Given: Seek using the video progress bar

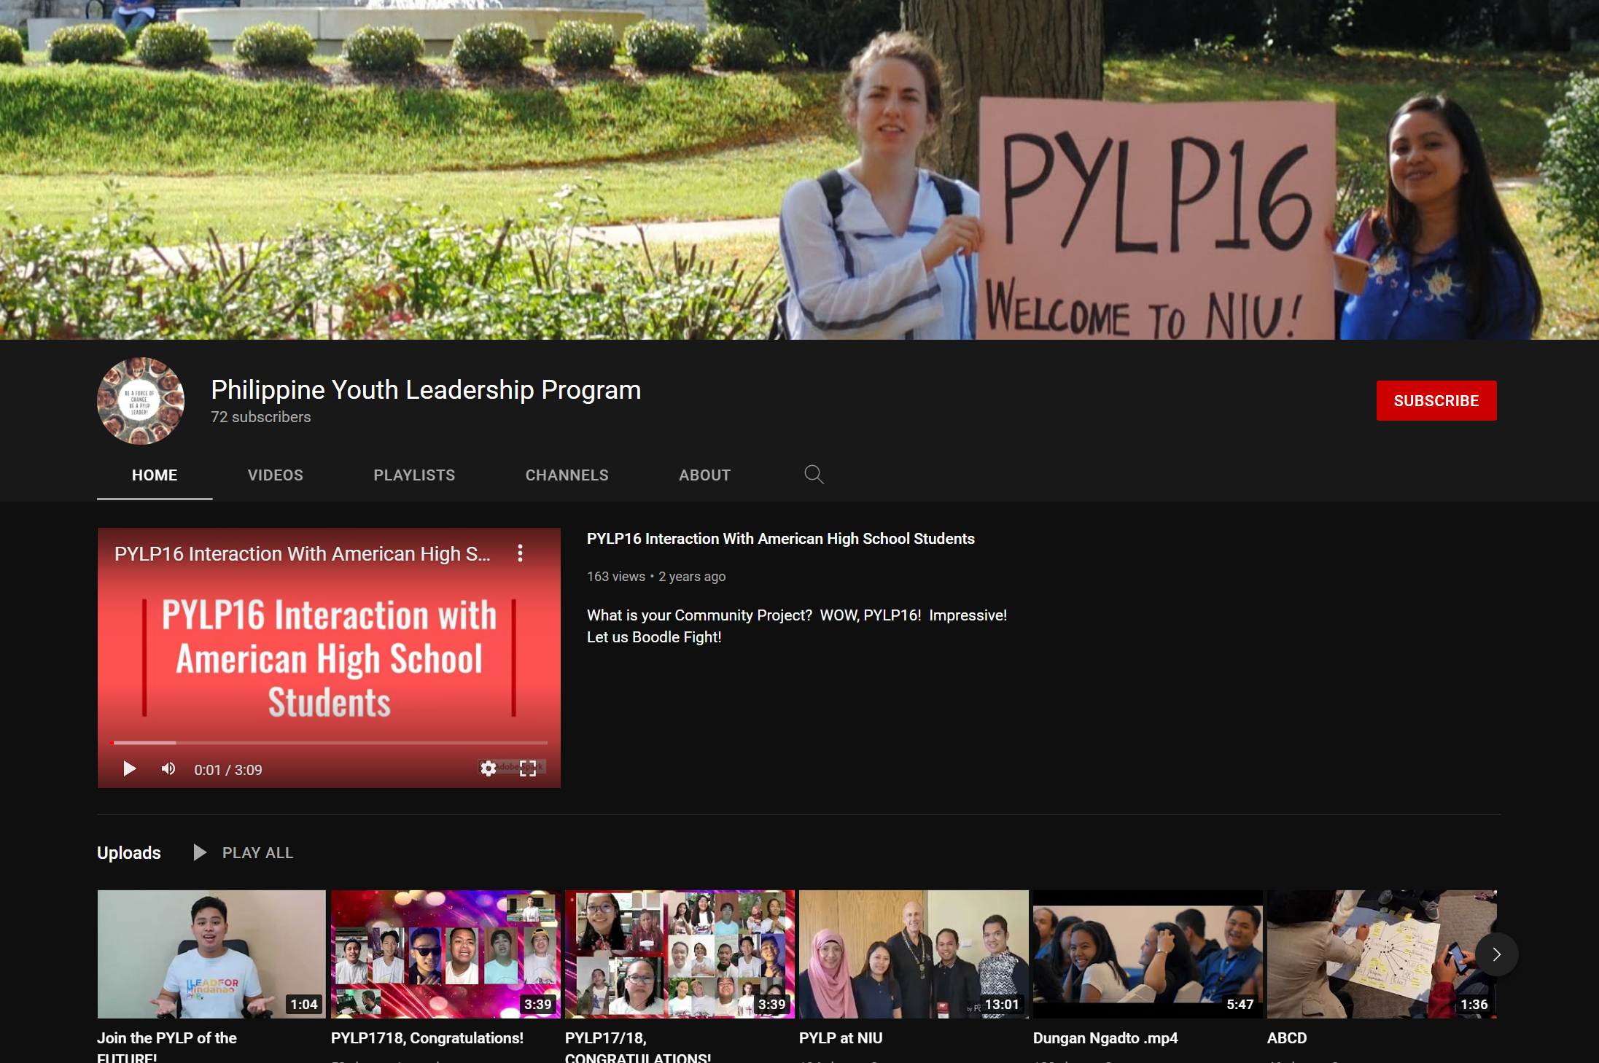Looking at the screenshot, I should click(x=329, y=743).
